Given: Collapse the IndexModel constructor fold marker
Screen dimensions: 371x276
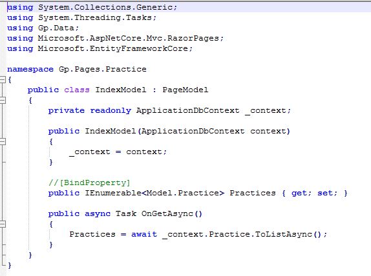Looking at the screenshot, I should 2,141.
